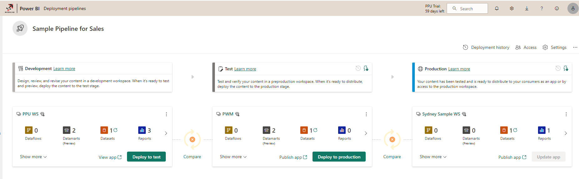Expand Show more in PPU WS card

pos(33,157)
